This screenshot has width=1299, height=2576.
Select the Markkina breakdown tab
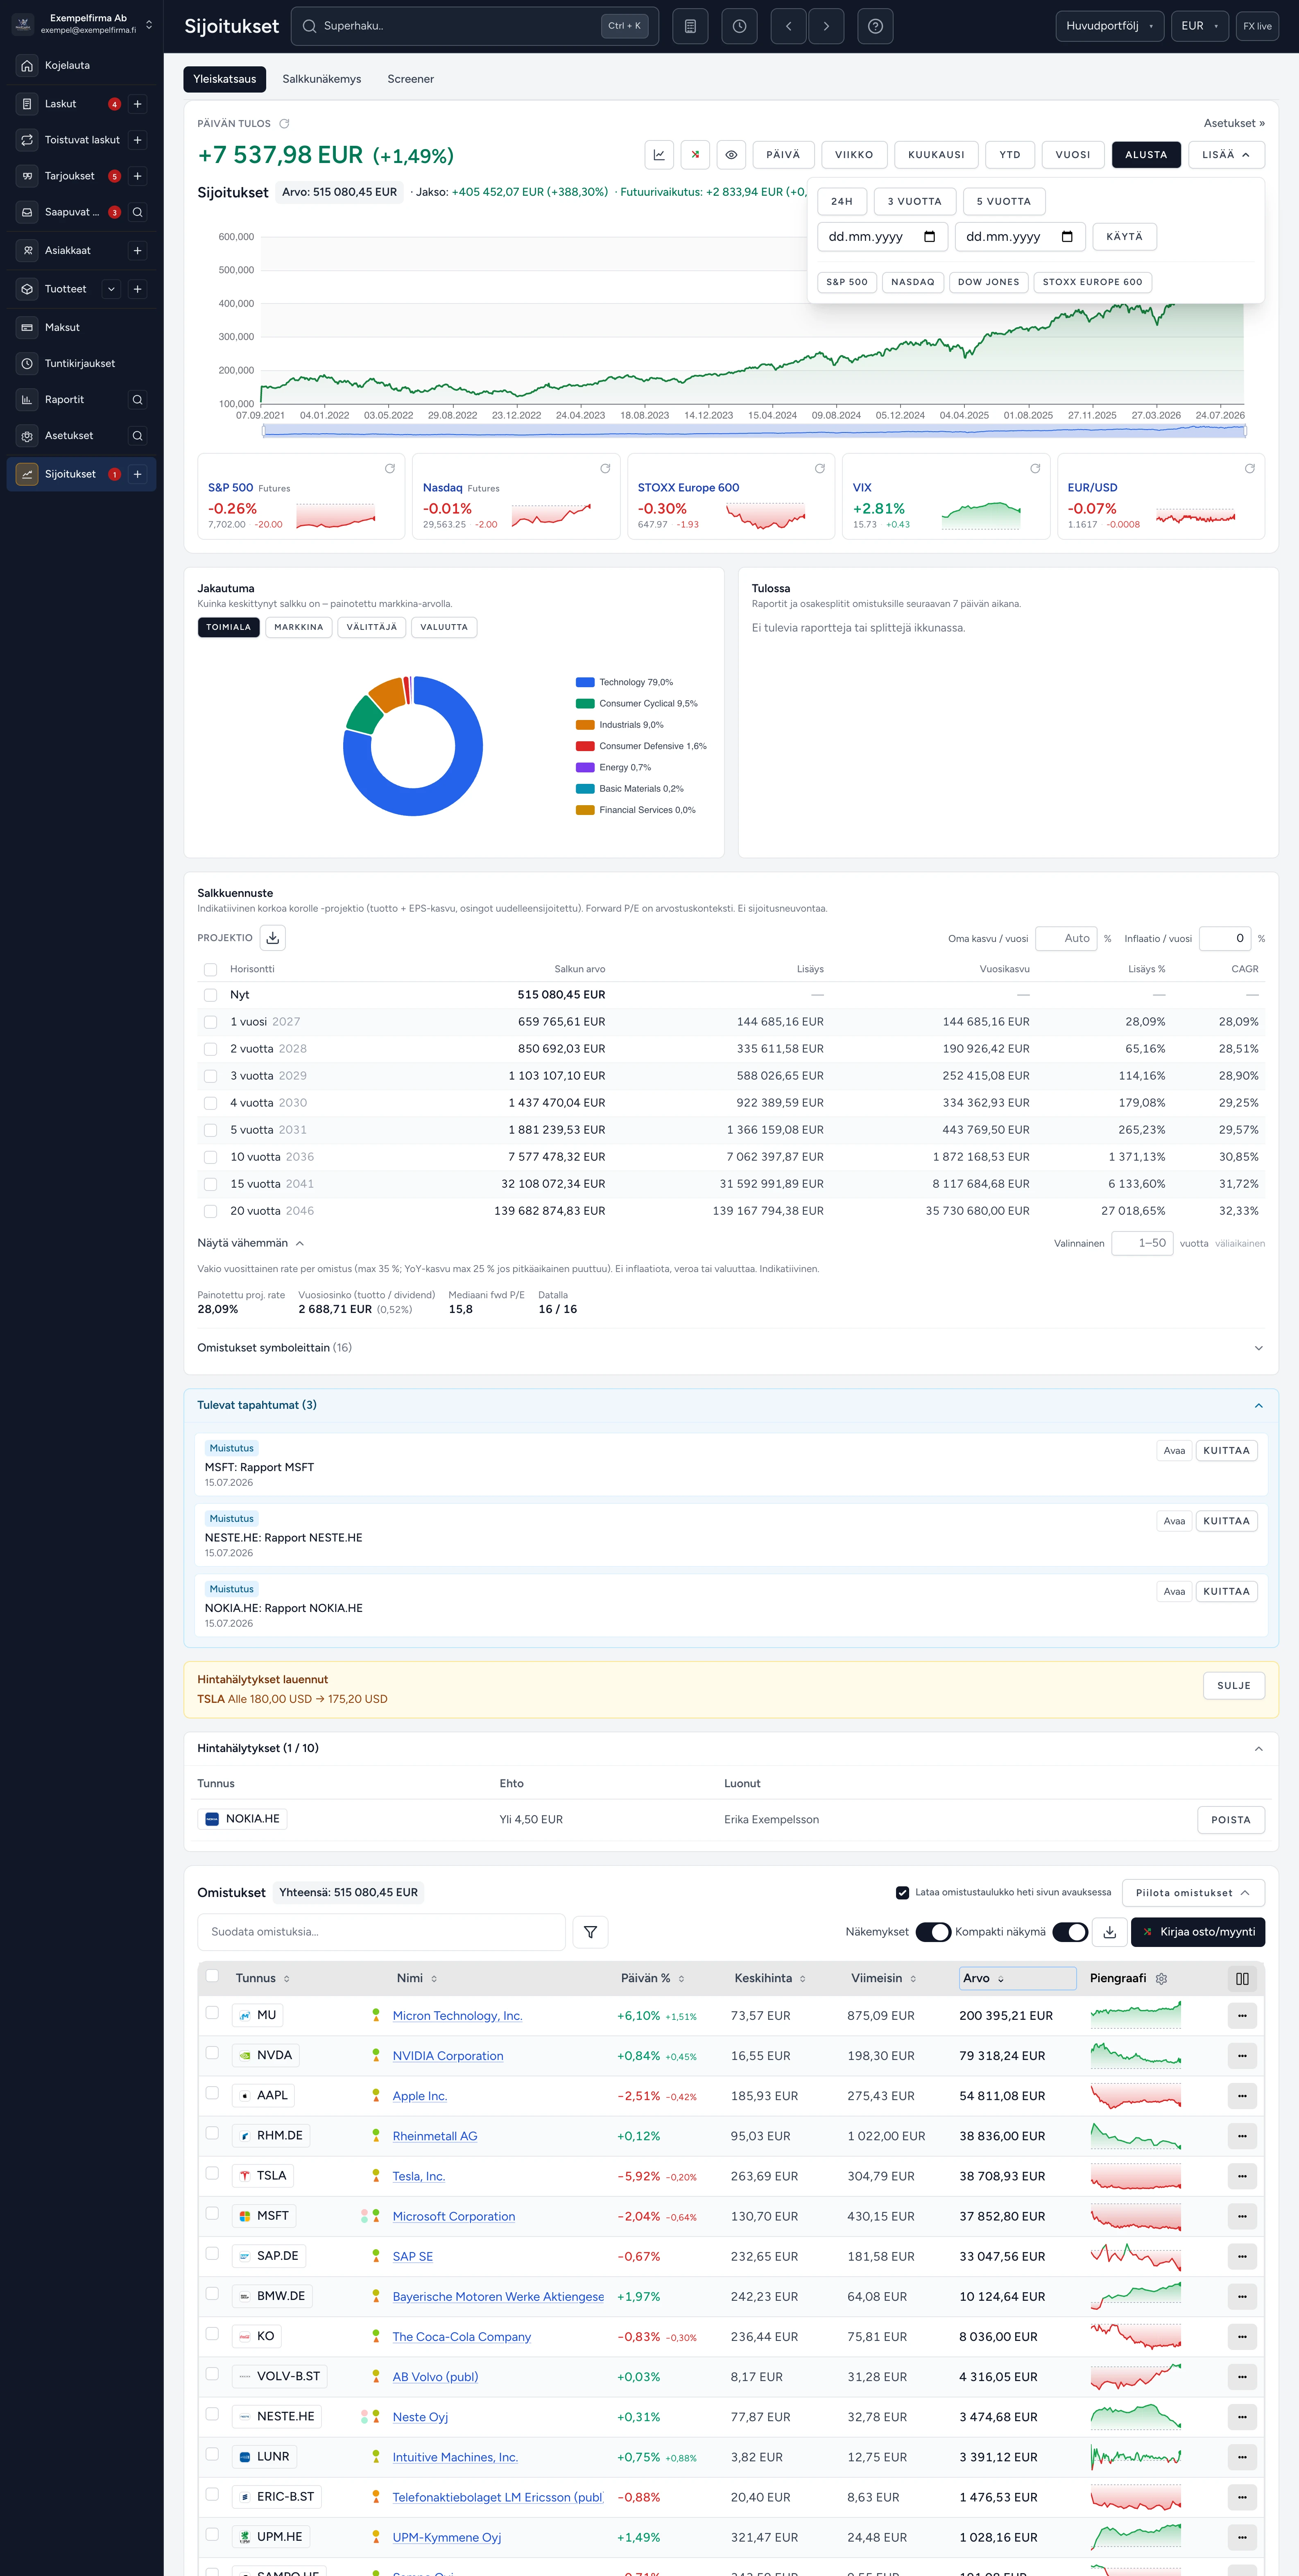pos(299,627)
